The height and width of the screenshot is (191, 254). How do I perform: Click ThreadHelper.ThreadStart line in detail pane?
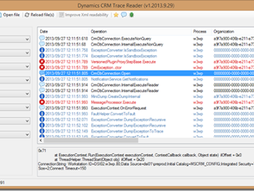99,160
